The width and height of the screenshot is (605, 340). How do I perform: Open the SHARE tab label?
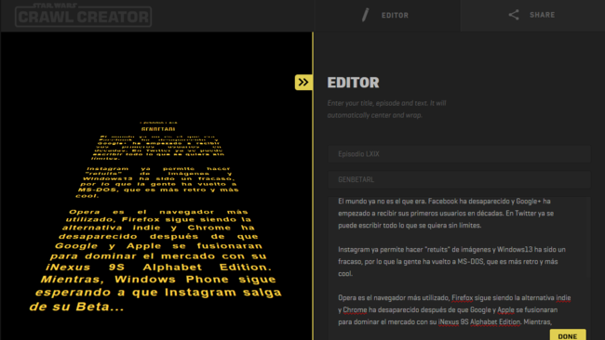pyautogui.click(x=542, y=15)
